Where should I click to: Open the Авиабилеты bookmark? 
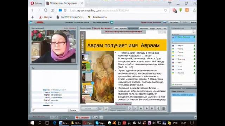(97, 17)
